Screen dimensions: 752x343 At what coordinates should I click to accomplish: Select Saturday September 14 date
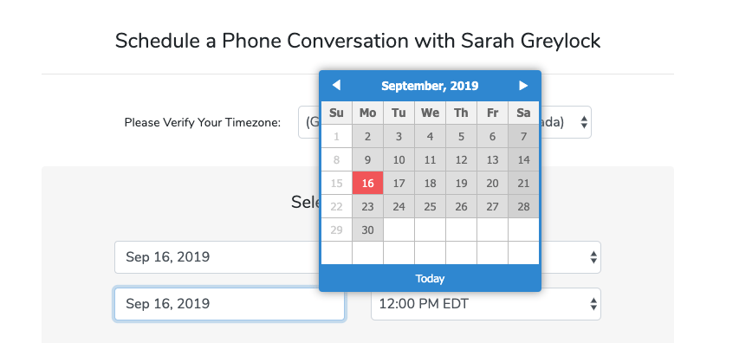[x=523, y=160]
